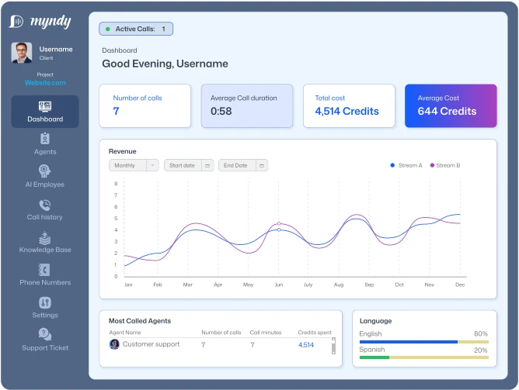Click the AI Employee head icon

pyautogui.click(x=45, y=171)
